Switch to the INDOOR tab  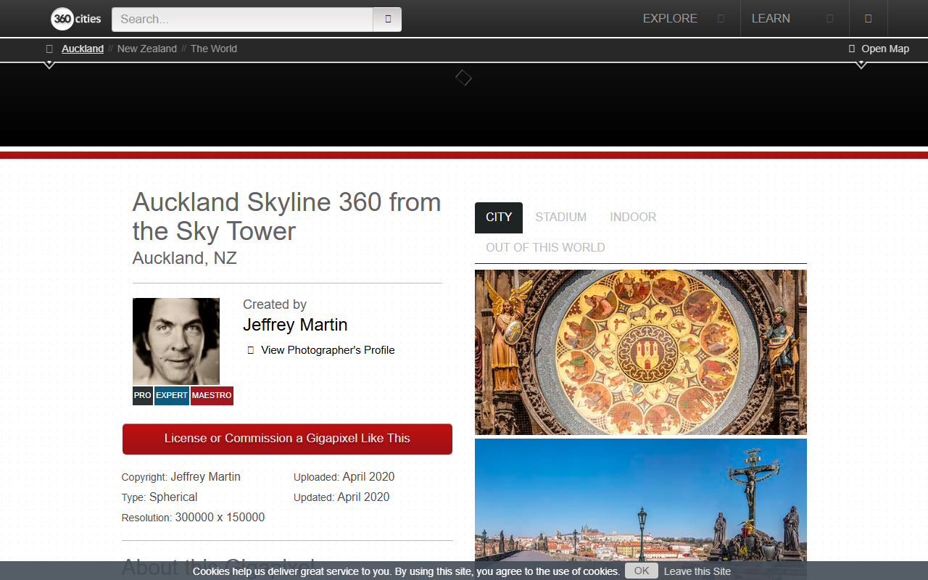[x=633, y=217]
